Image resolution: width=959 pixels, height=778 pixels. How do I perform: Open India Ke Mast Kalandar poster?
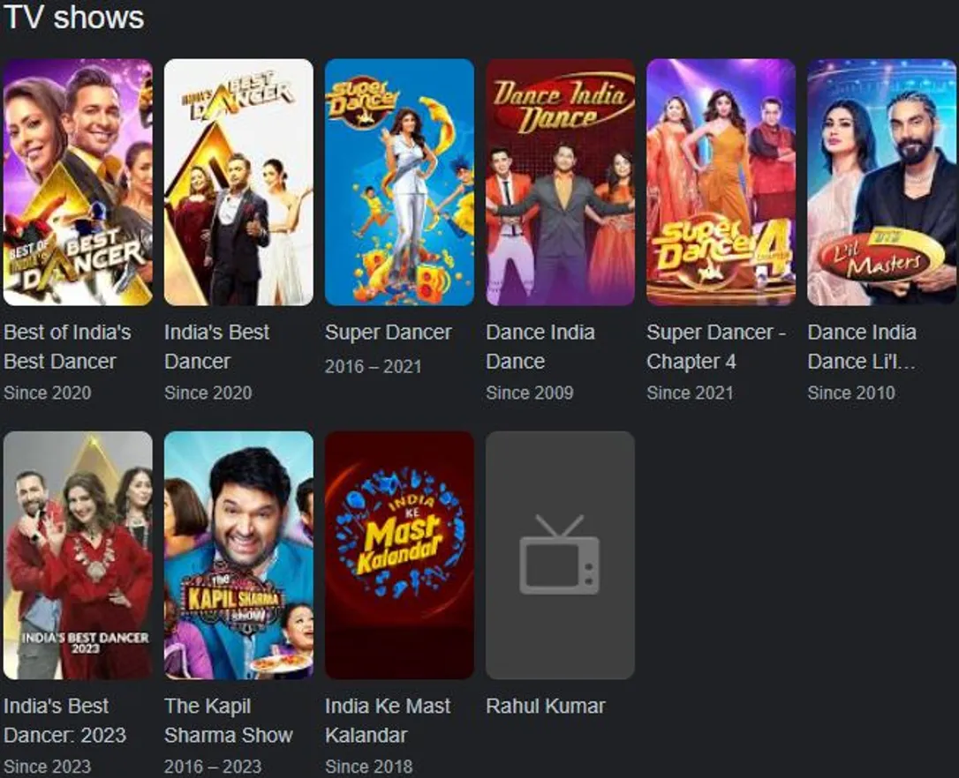point(399,555)
